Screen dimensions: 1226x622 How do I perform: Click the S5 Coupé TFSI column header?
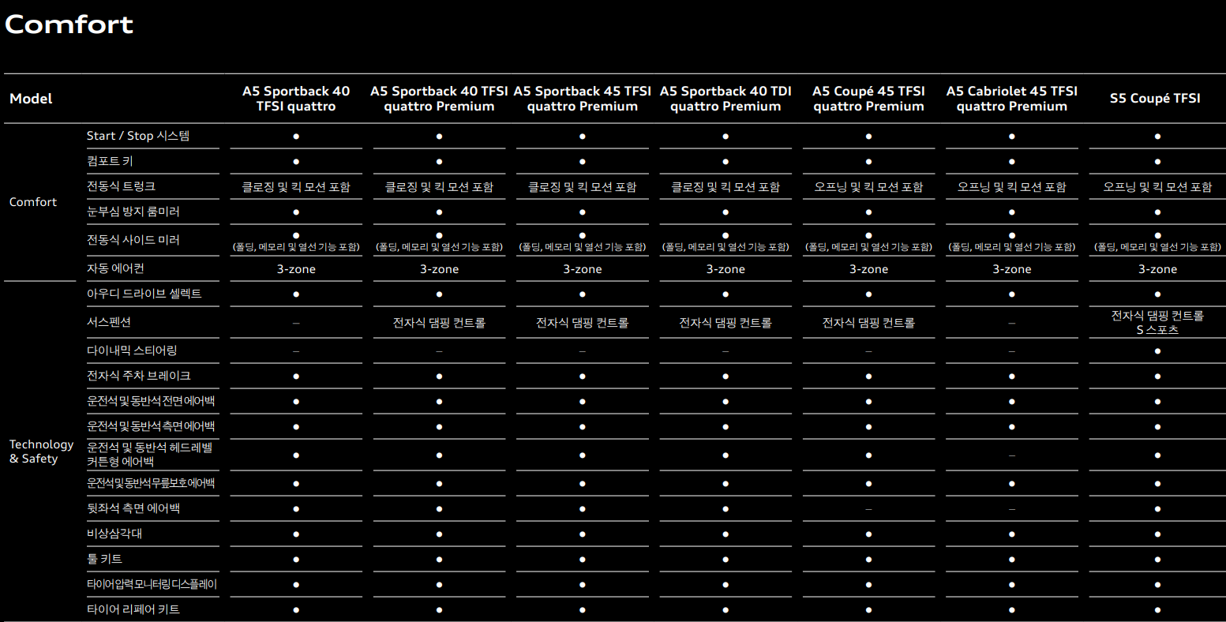pos(1155,99)
